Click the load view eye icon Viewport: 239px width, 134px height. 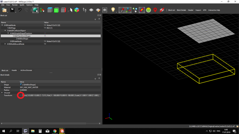91,10
